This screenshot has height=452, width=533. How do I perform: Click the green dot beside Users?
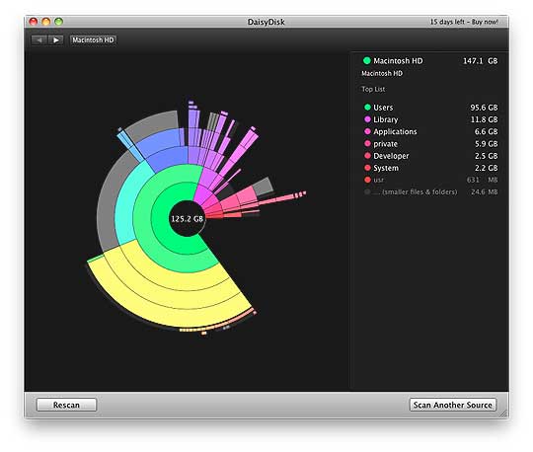click(x=367, y=108)
